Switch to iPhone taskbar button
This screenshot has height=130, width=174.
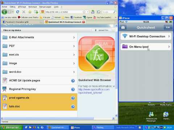[x=80, y=127]
